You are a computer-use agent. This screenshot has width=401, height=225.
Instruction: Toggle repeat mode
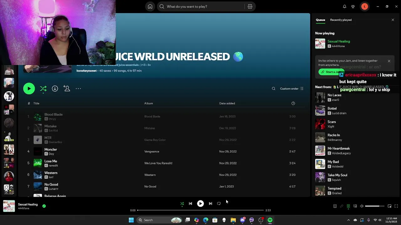click(x=219, y=204)
